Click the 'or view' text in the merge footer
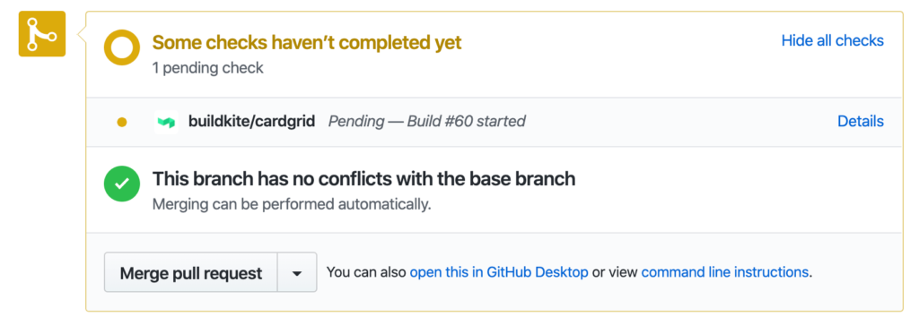919x325 pixels. [615, 272]
